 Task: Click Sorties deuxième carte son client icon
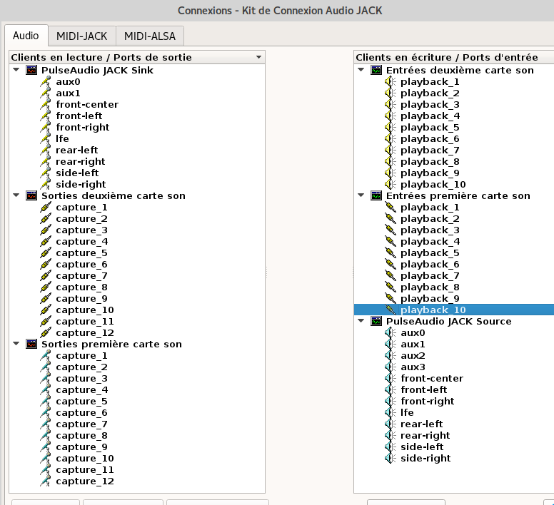coord(31,196)
